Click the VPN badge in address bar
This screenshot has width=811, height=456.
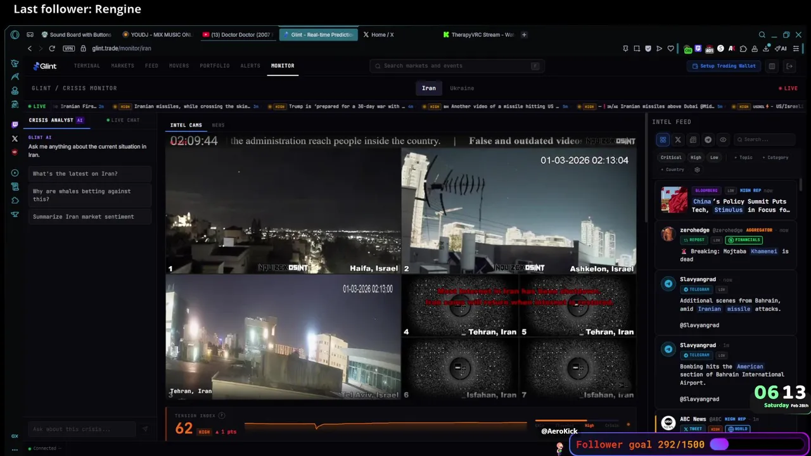click(68, 48)
